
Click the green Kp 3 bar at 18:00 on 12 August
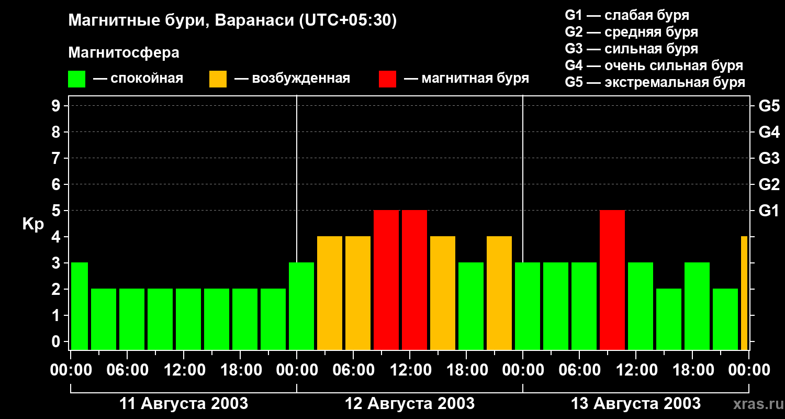471,306
